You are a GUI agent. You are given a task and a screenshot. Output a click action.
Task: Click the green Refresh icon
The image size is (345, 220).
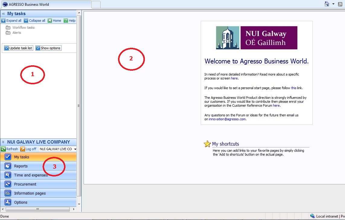pyautogui.click(x=3, y=149)
